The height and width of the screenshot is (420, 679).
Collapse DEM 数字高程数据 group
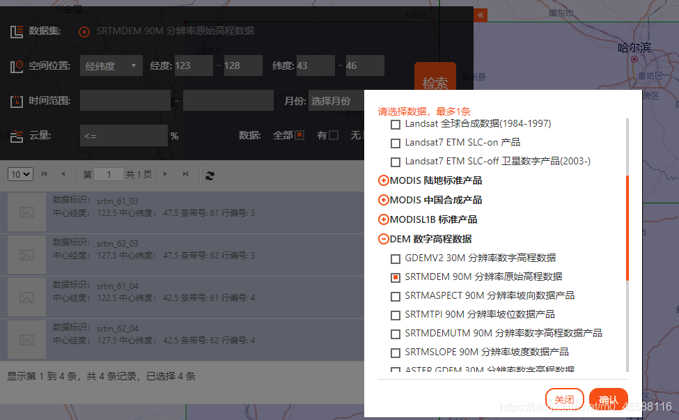[x=383, y=239]
